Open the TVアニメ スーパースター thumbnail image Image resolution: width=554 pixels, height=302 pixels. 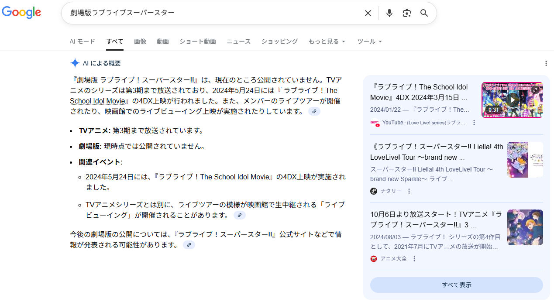pos(525,227)
